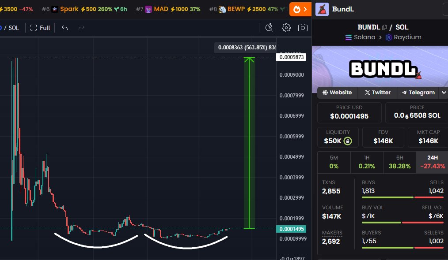
Task: Click the MAKERS 2,692 value
Action: click(331, 241)
